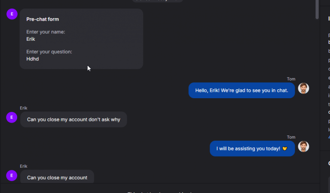This screenshot has width=330, height=193.
Task: Open Tom's avatar photo next to the greeting message
Action: pos(303,88)
